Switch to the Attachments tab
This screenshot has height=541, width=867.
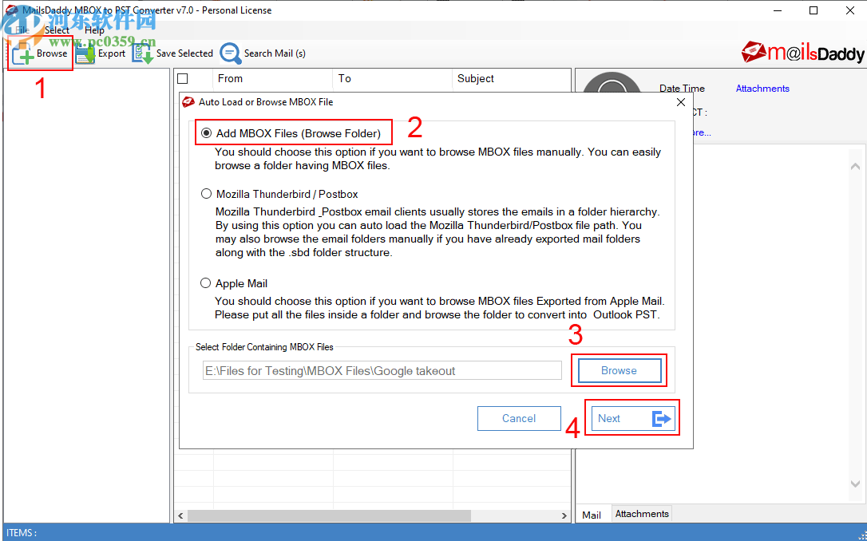[x=641, y=513]
